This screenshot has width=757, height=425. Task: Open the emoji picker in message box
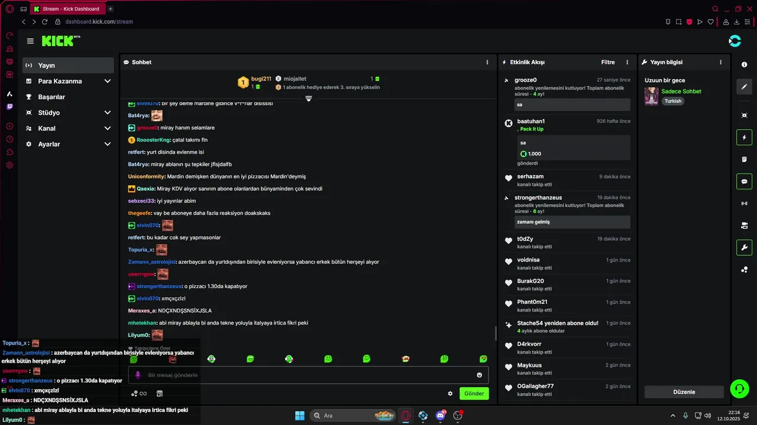479,375
